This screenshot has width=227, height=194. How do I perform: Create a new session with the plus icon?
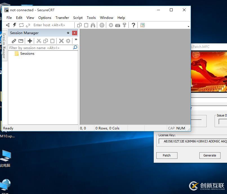pyautogui.click(x=30, y=41)
